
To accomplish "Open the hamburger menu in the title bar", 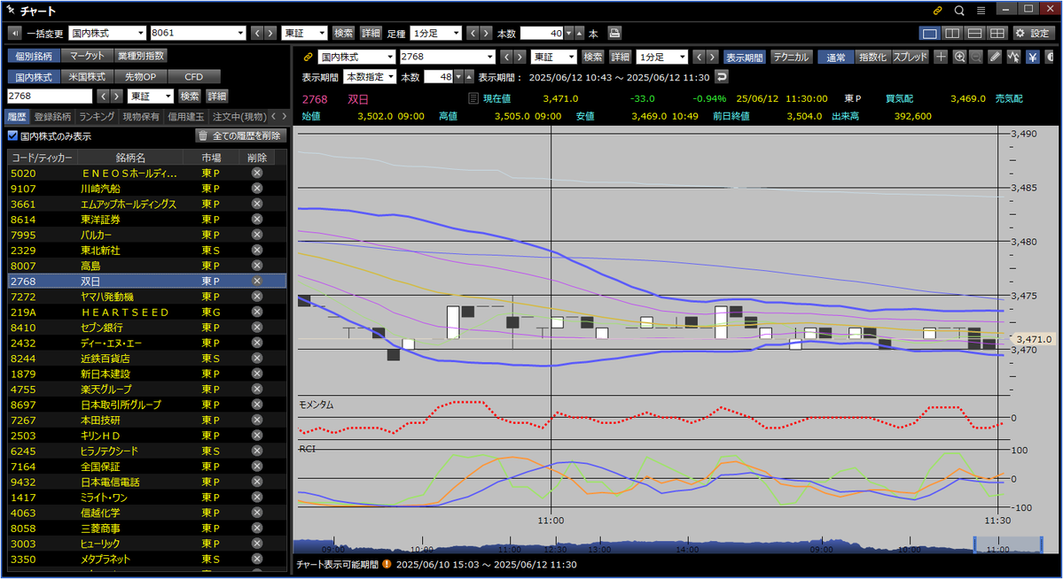I will 981,10.
